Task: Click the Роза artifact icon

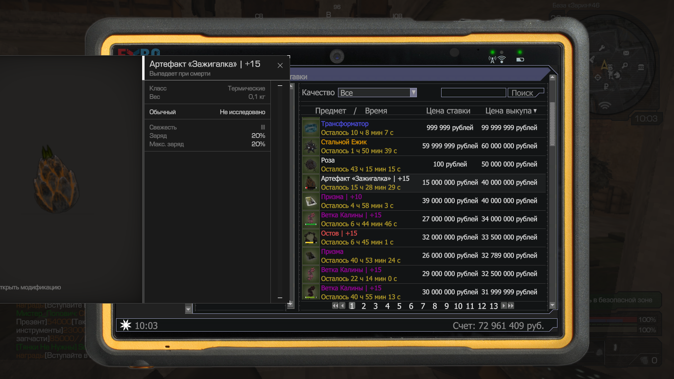Action: pyautogui.click(x=311, y=164)
